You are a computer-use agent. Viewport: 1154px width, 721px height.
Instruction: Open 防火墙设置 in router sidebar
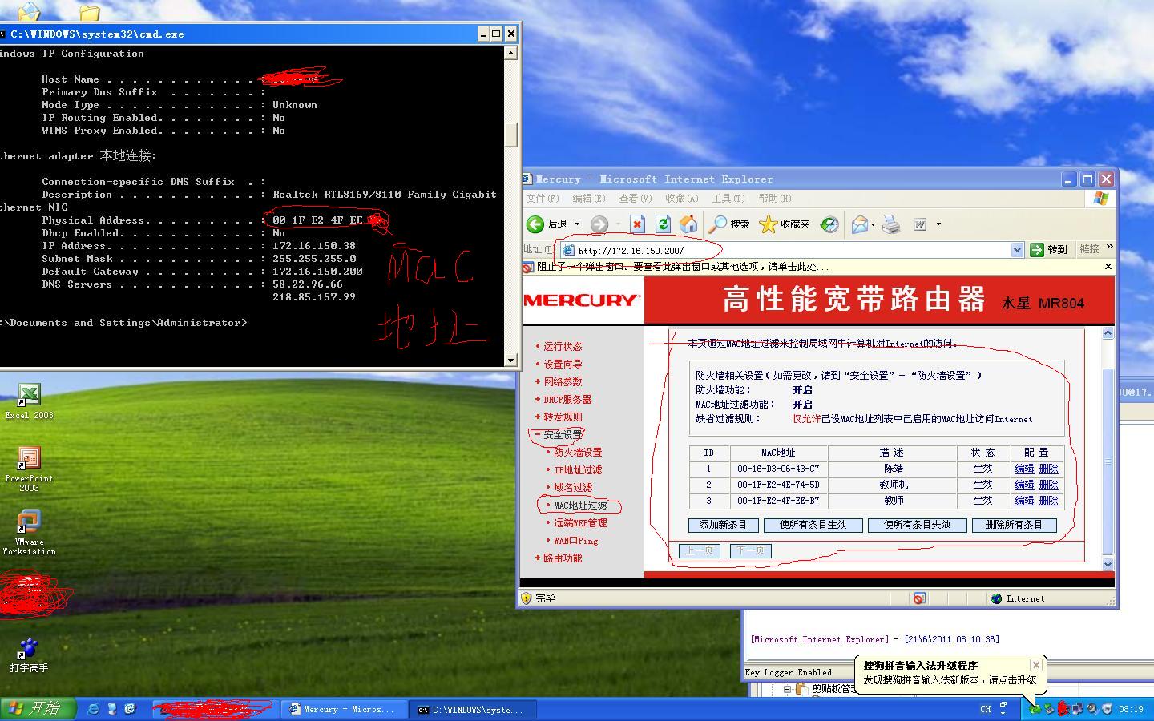click(578, 453)
